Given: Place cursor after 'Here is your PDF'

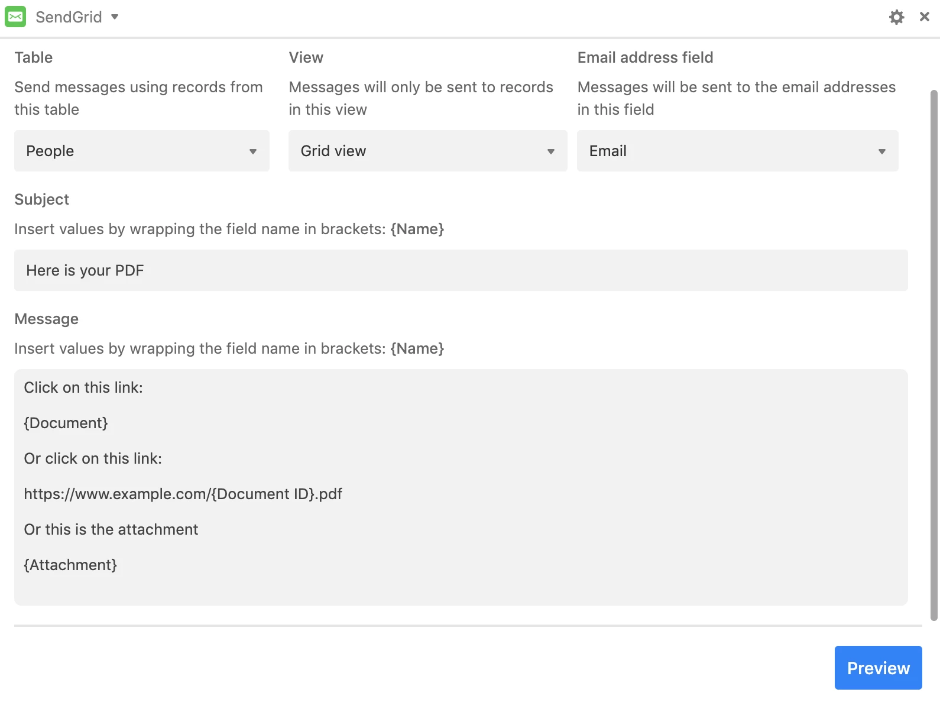Looking at the screenshot, I should tap(145, 270).
